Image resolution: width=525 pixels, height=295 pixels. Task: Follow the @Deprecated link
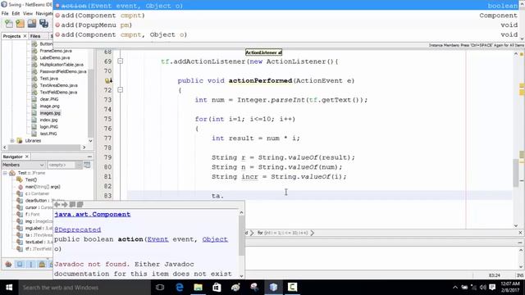[x=77, y=229]
